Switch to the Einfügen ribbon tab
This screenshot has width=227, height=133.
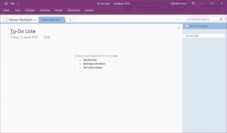point(30,10)
